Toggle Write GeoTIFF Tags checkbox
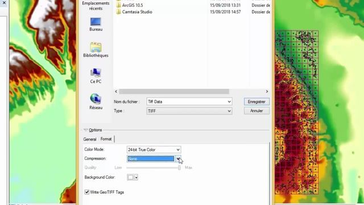The width and height of the screenshot is (364, 205). point(87,192)
